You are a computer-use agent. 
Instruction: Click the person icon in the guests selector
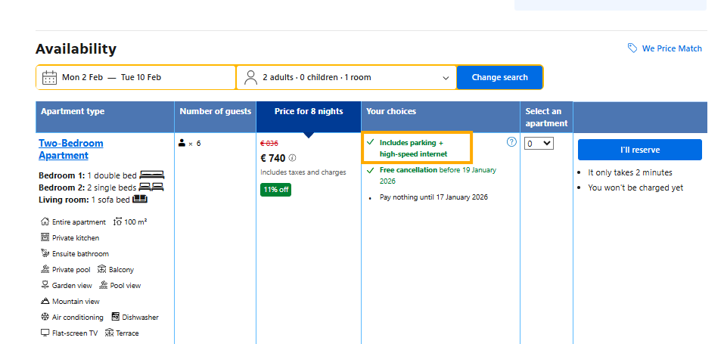click(250, 77)
